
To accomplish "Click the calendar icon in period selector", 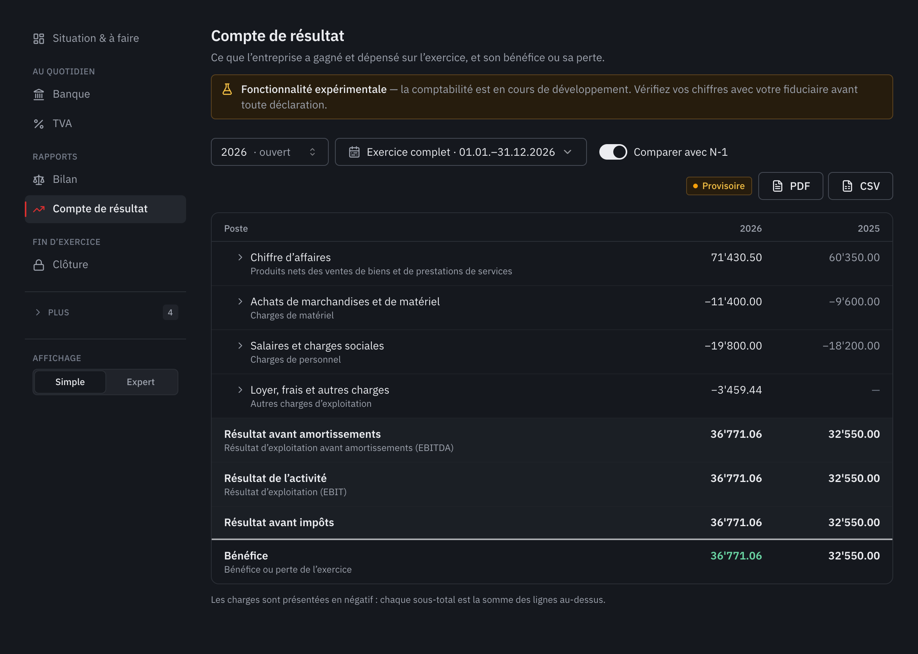I will pos(354,152).
